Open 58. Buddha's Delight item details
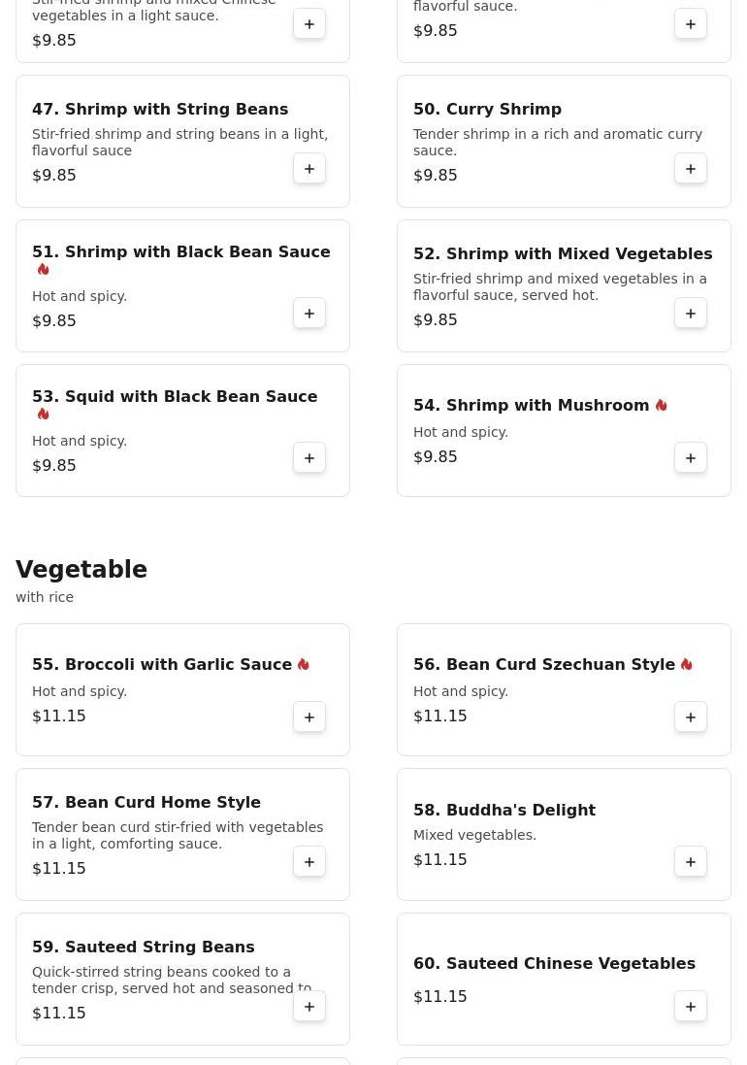 (x=503, y=810)
